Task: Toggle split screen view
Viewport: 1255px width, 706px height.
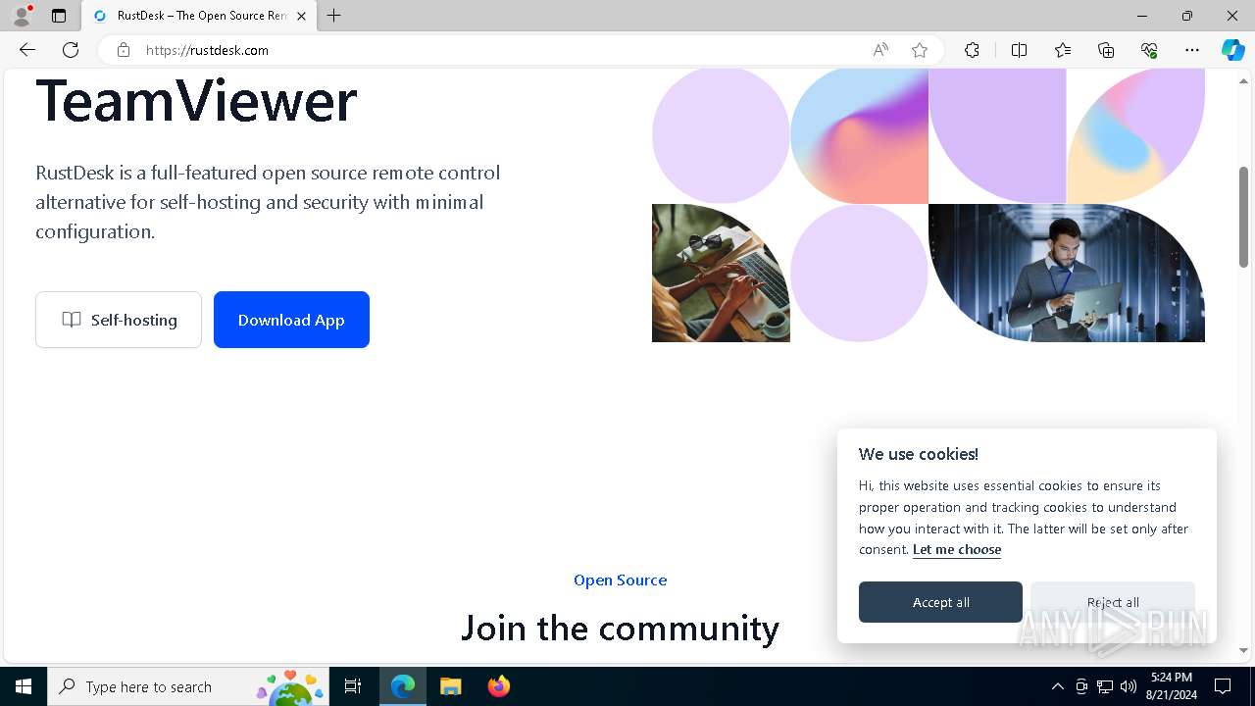Action: click(x=1019, y=50)
